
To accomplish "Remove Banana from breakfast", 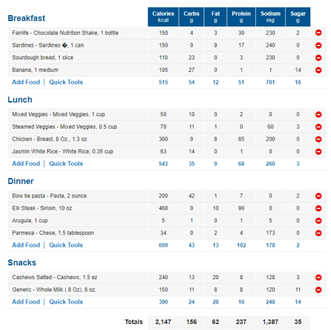I will [318, 70].
